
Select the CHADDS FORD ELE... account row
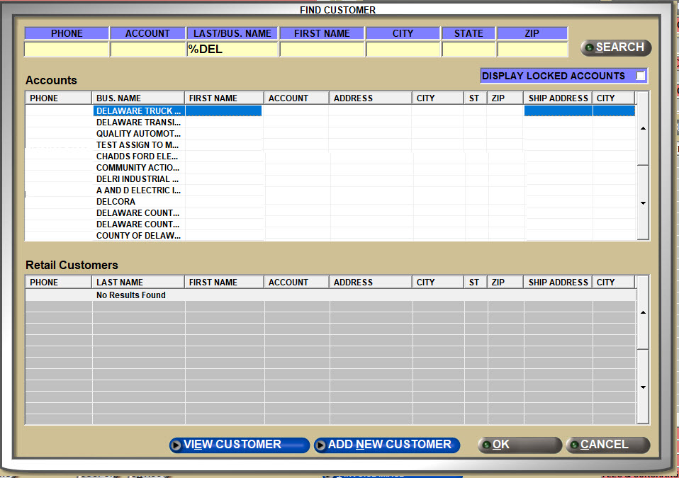coord(138,157)
